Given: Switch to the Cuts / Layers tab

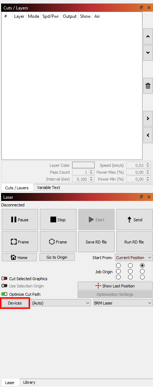Looking at the screenshot, I should [17, 188].
